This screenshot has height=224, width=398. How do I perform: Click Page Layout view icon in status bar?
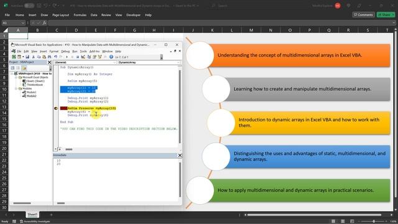tap(343, 222)
